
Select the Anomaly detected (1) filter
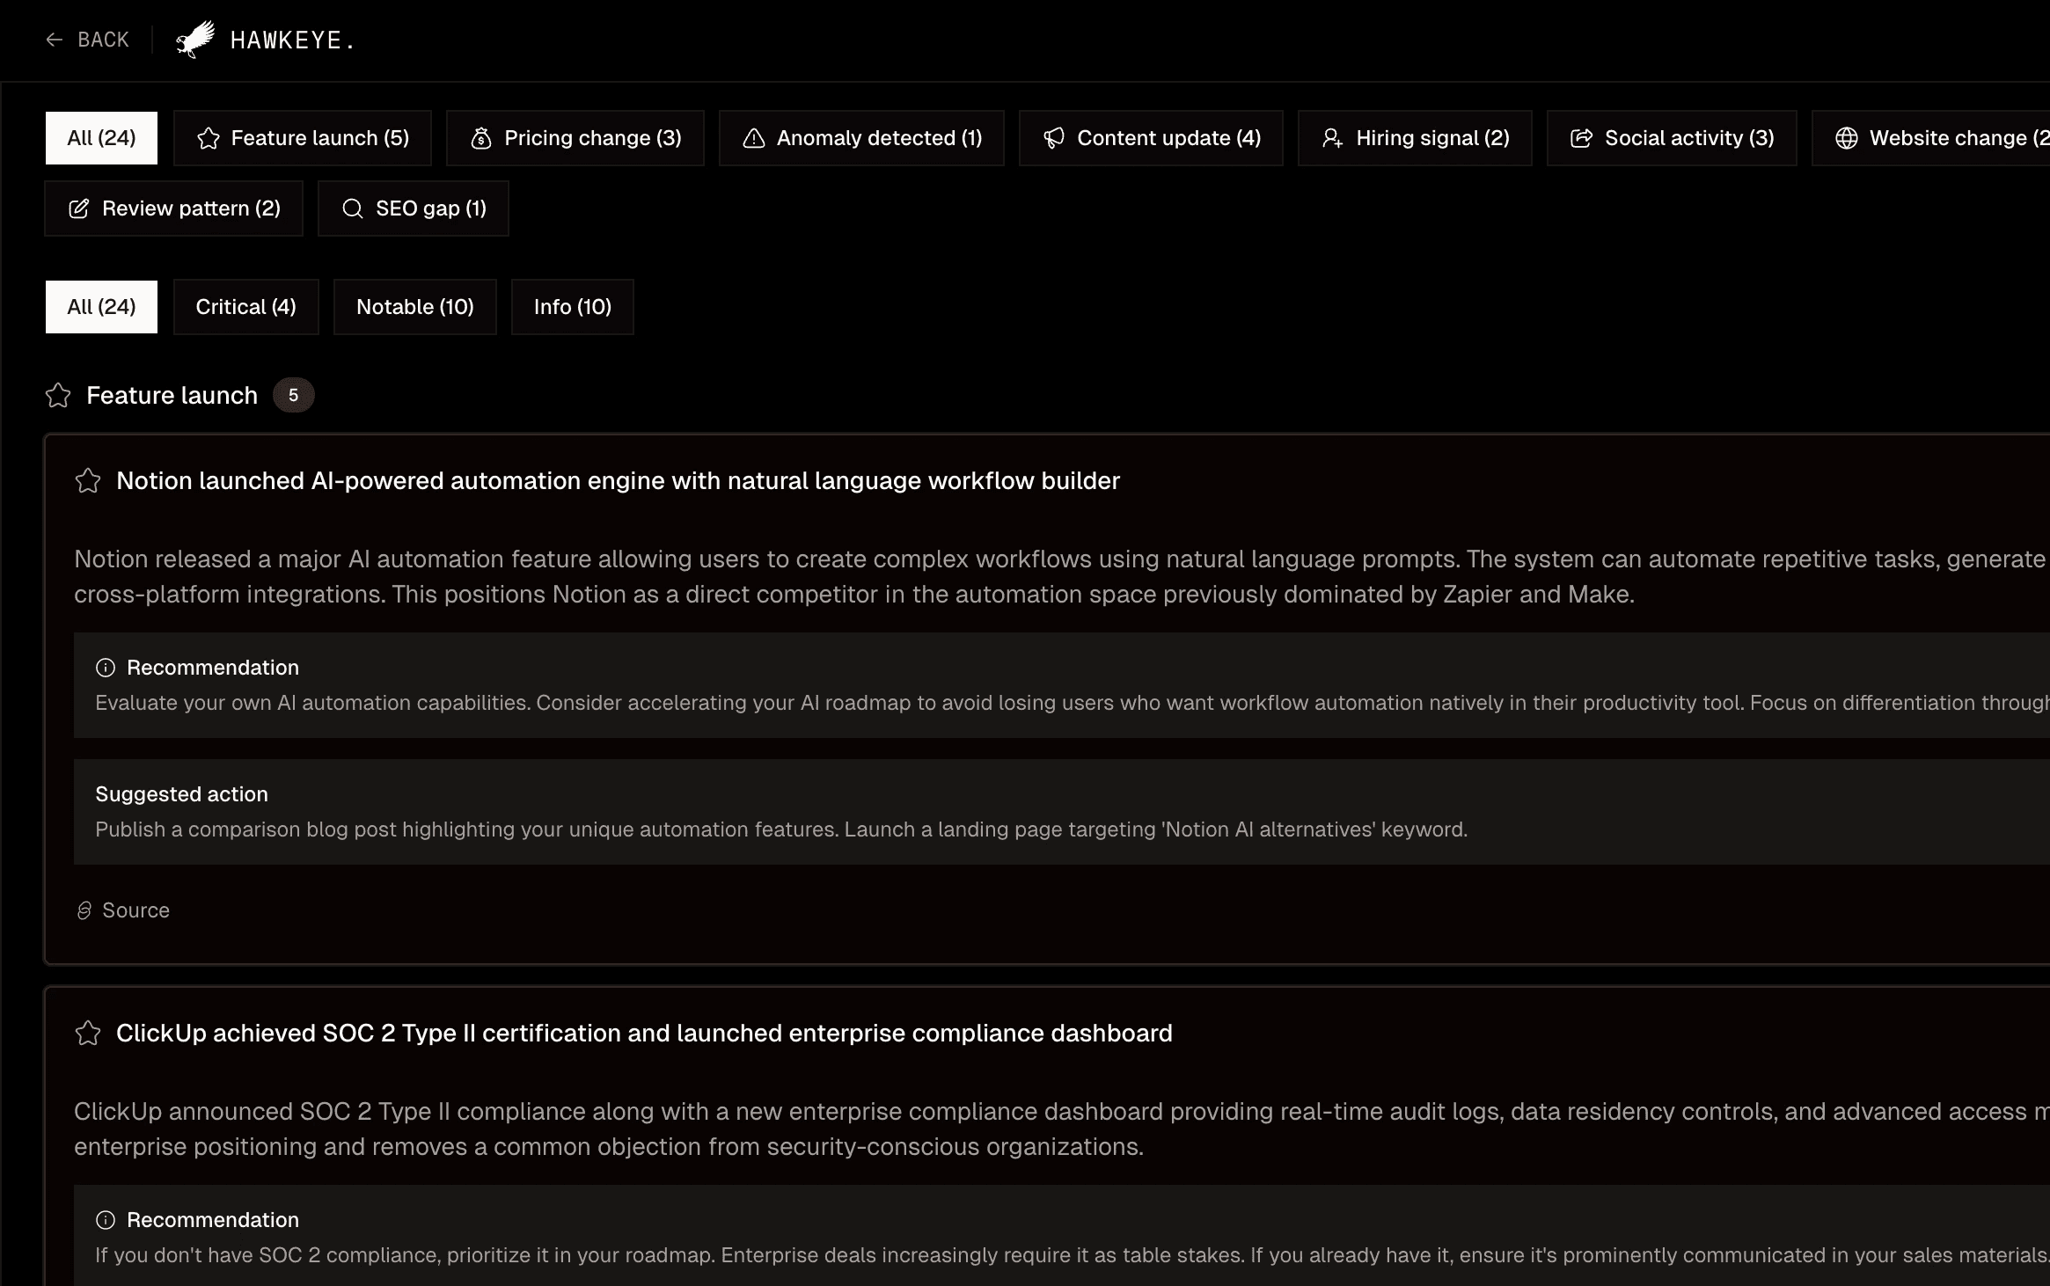861,138
